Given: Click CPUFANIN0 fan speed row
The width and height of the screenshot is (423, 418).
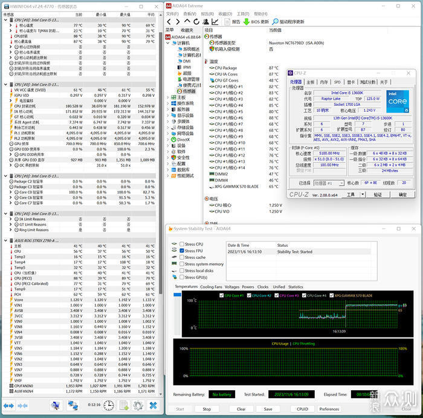Looking at the screenshot, I should [x=82, y=386].
